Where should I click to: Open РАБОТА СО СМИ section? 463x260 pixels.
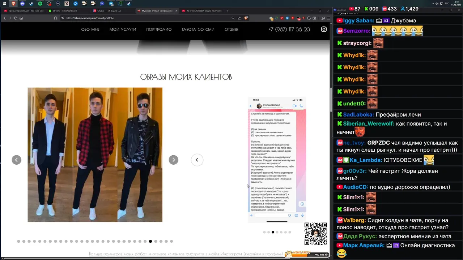(198, 30)
